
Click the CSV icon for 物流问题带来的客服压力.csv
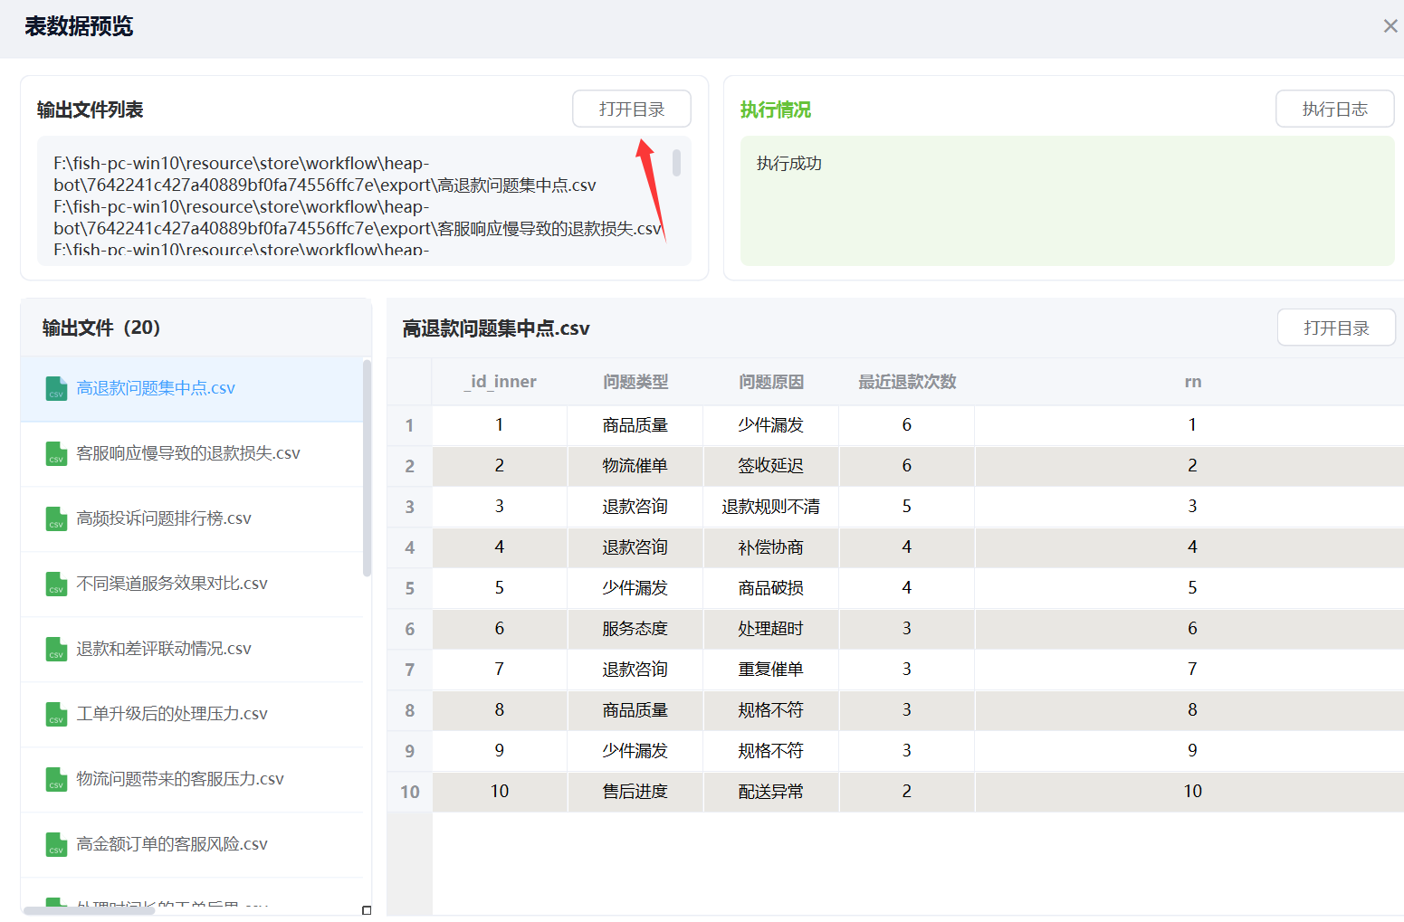point(56,779)
